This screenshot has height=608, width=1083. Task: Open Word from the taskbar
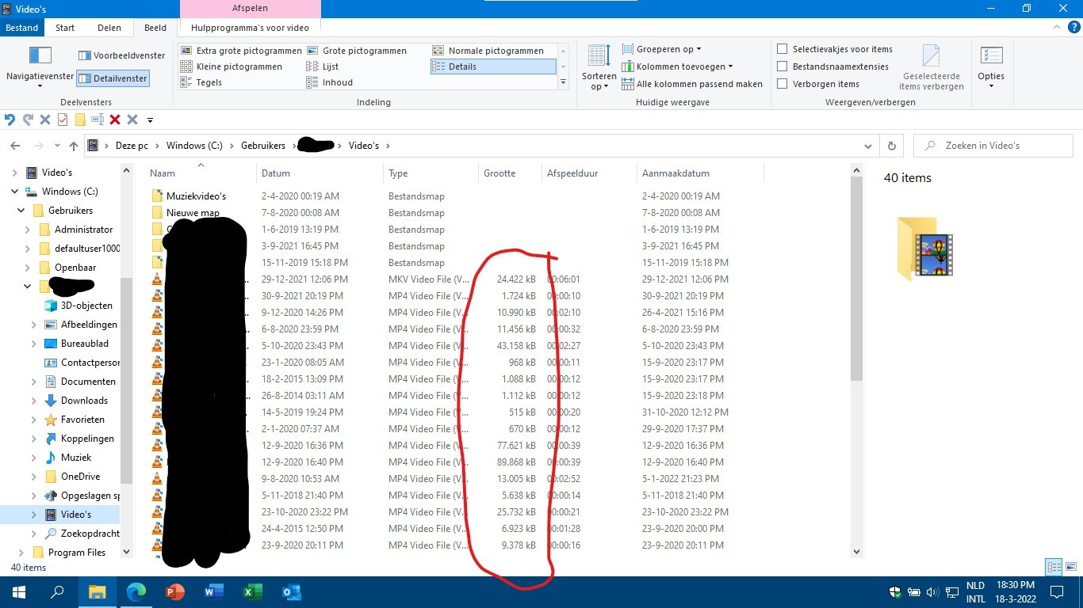pos(214,591)
